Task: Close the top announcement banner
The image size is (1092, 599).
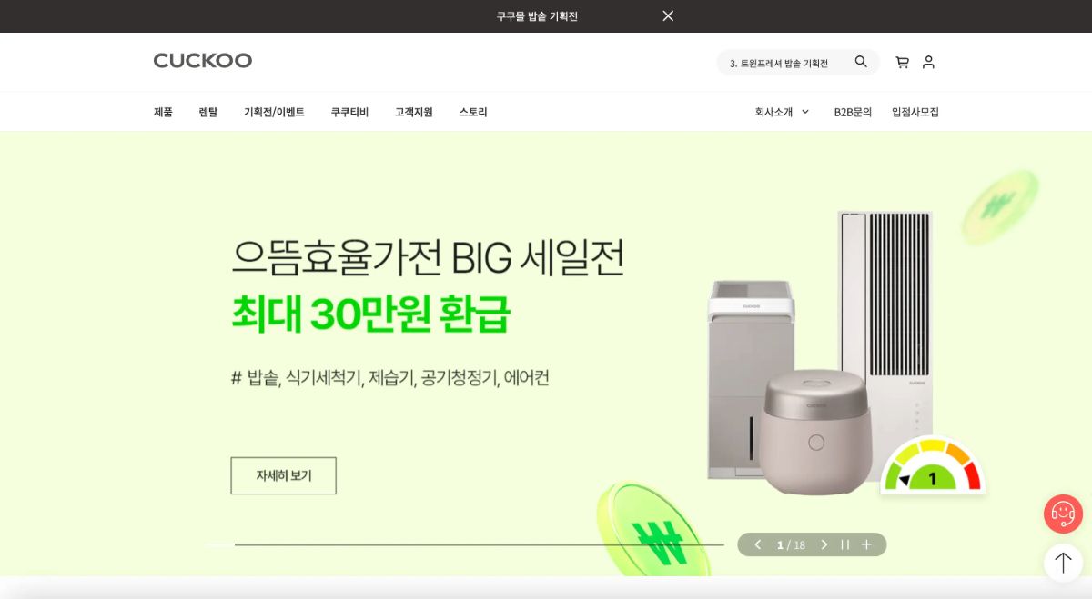Action: [668, 16]
